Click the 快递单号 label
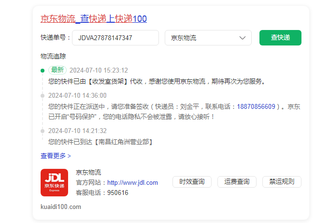 click(55, 38)
